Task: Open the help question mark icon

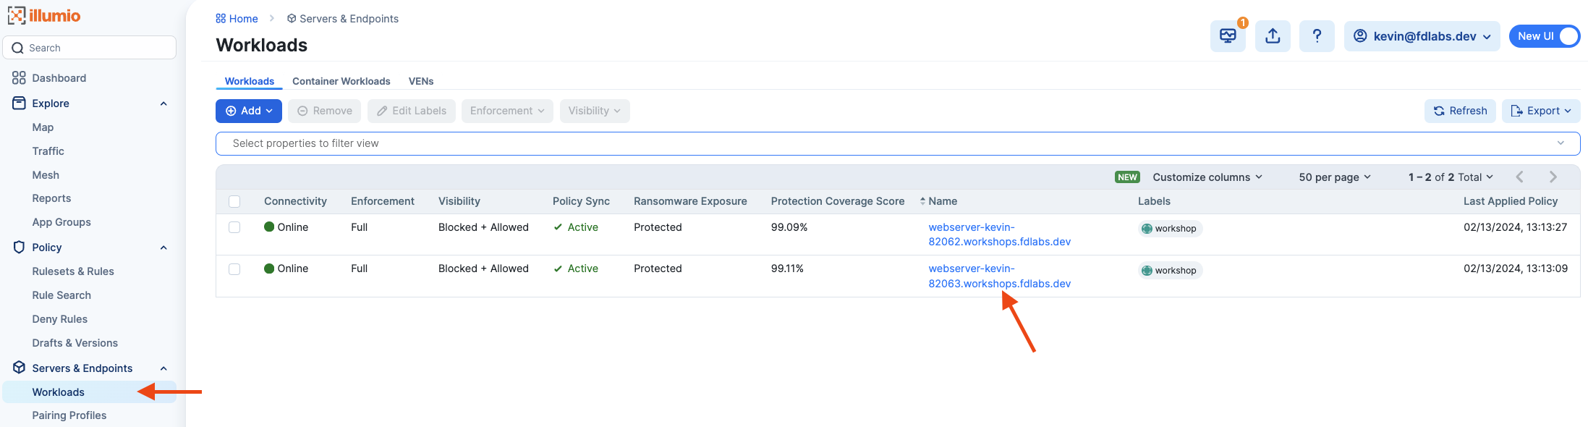Action: (1317, 36)
